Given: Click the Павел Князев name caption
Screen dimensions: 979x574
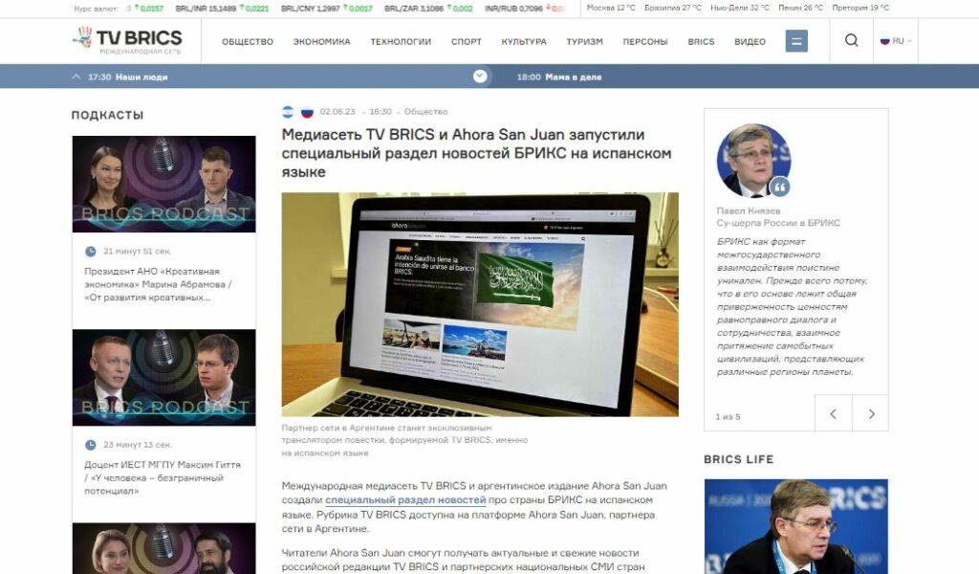Looking at the screenshot, I should point(748,211).
